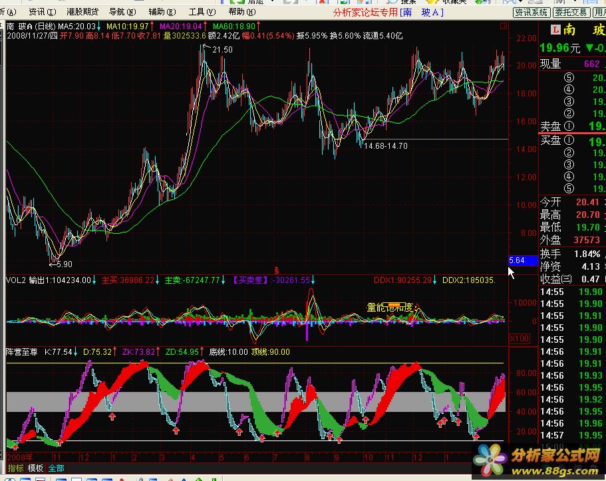Click the small red square icon at chart corner
This screenshot has width=606, height=481.
[503, 27]
